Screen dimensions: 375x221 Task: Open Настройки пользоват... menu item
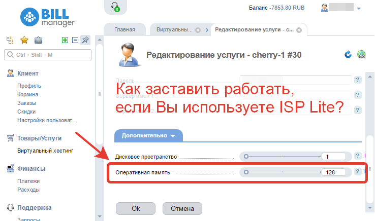pyautogui.click(x=47, y=120)
